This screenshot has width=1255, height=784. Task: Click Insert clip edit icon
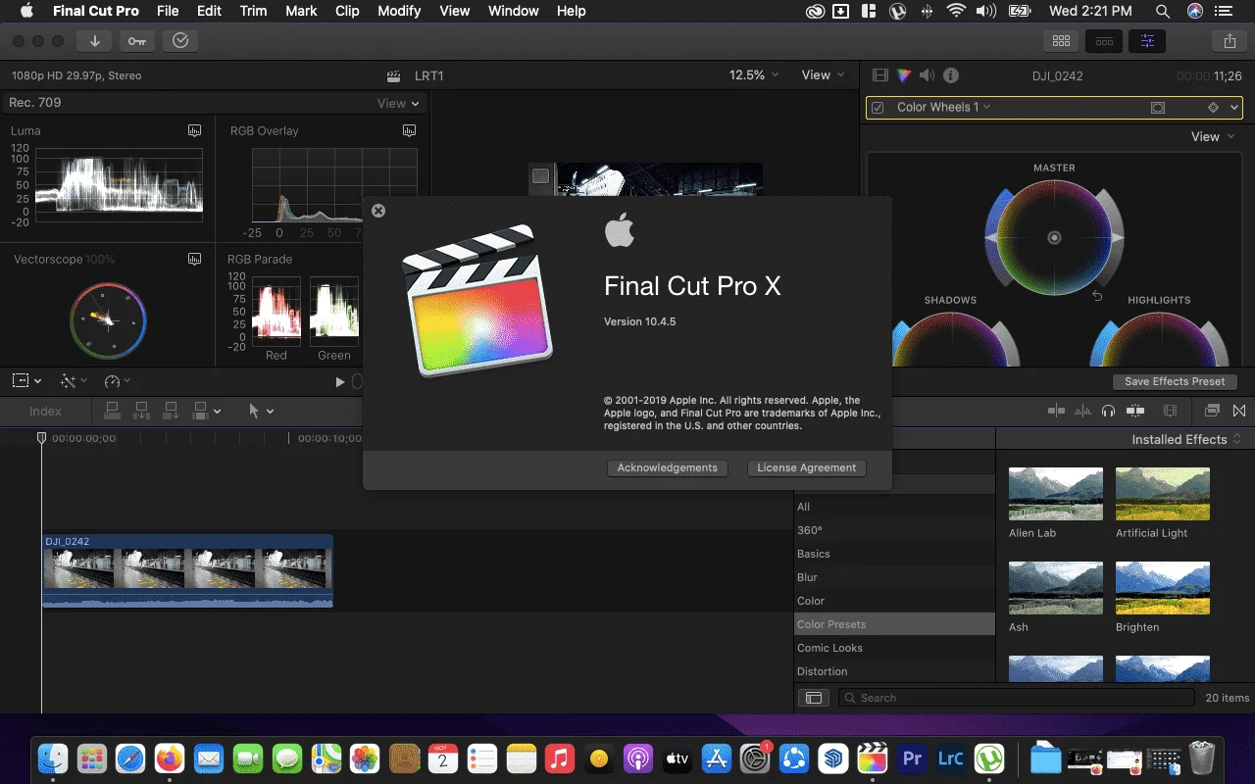coord(141,412)
